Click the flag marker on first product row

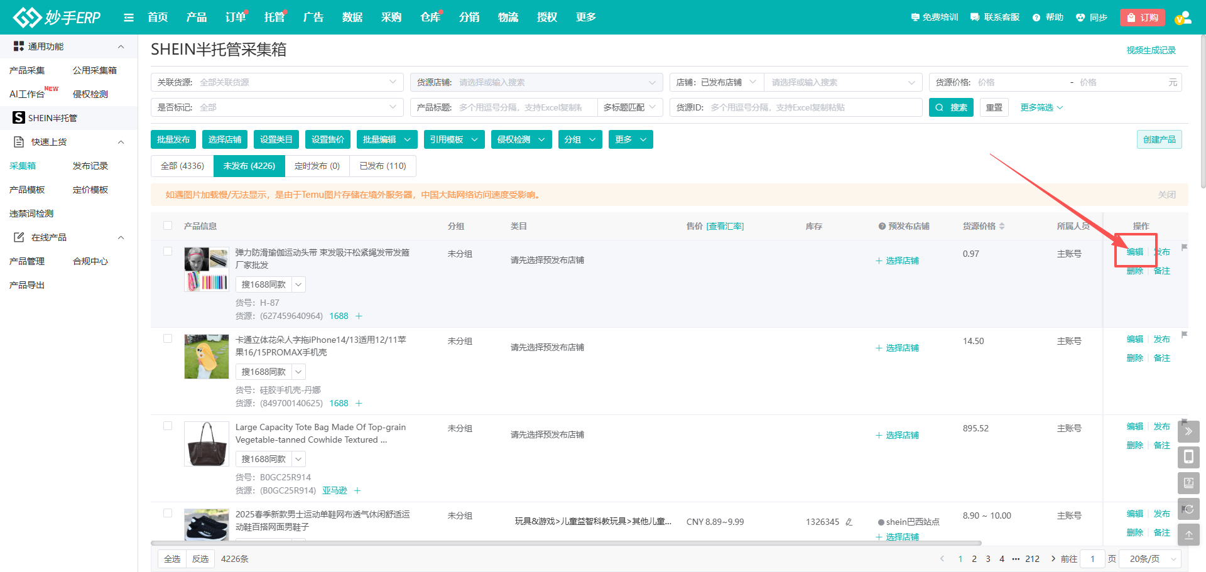coord(1184,247)
